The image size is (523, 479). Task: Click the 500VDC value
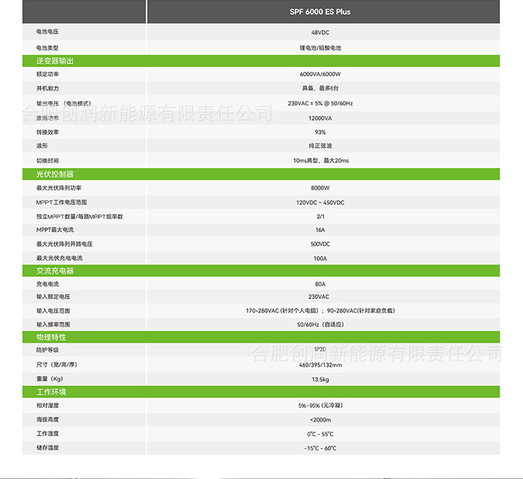320,244
